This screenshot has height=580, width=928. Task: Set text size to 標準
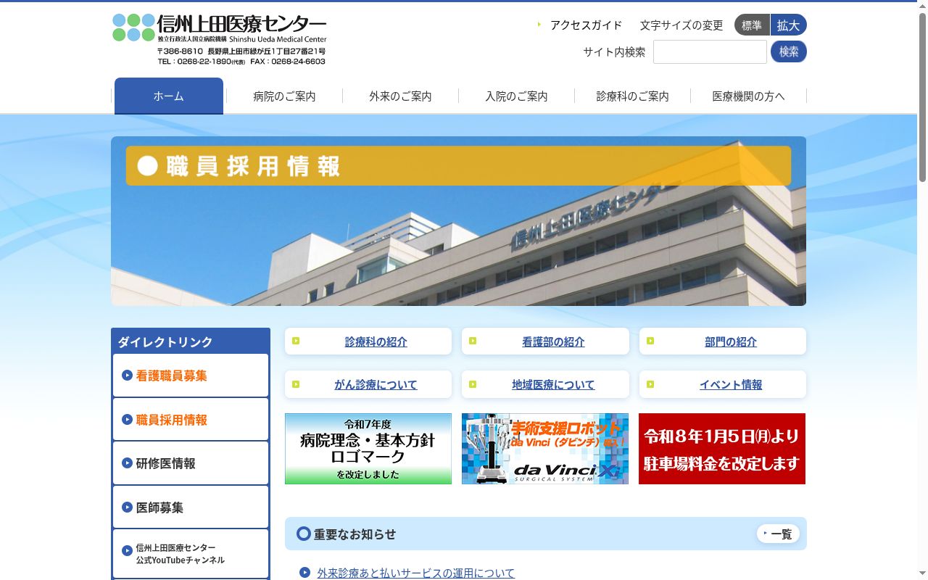(752, 25)
